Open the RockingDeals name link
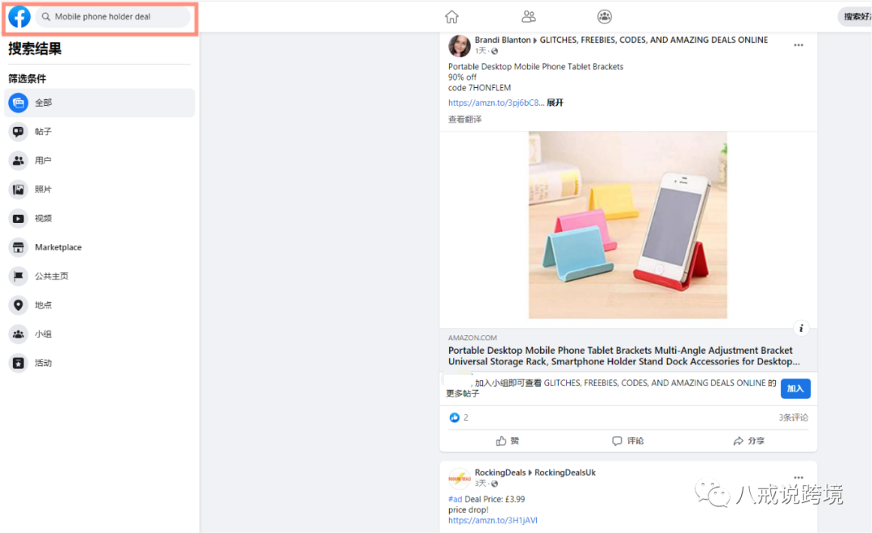The height and width of the screenshot is (533, 872). point(500,472)
